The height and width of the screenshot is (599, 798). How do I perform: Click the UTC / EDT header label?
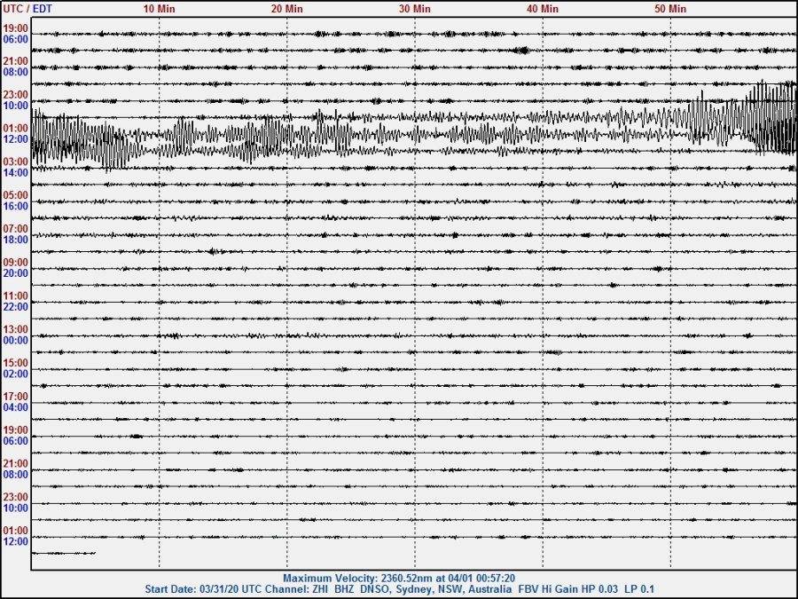tap(28, 8)
